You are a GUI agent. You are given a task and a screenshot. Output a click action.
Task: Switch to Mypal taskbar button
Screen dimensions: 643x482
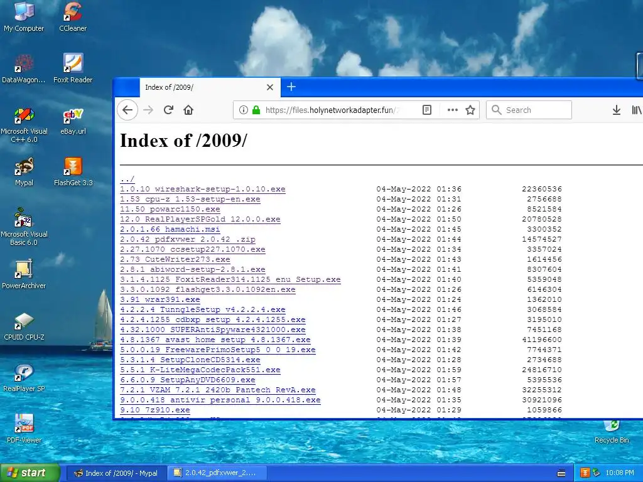[x=116, y=473]
